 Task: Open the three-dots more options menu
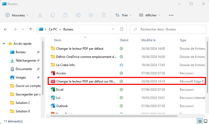[171, 15]
